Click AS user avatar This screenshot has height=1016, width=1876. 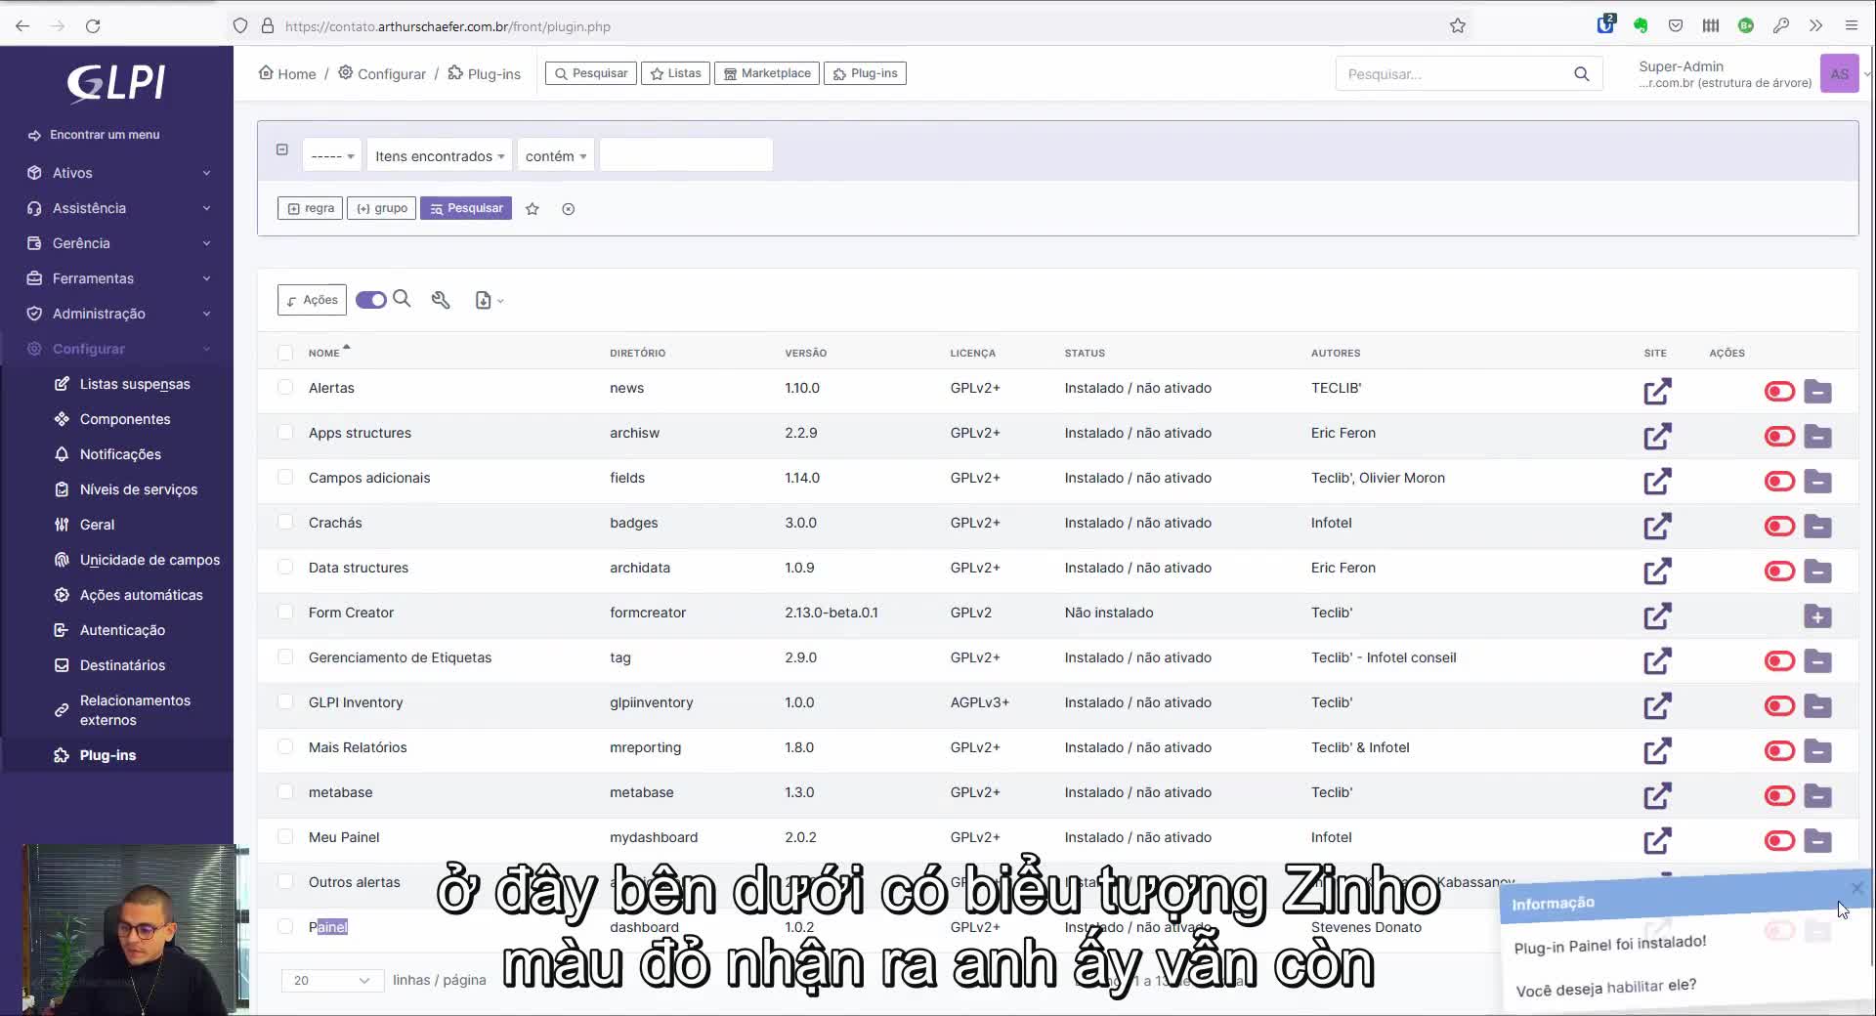pos(1839,73)
